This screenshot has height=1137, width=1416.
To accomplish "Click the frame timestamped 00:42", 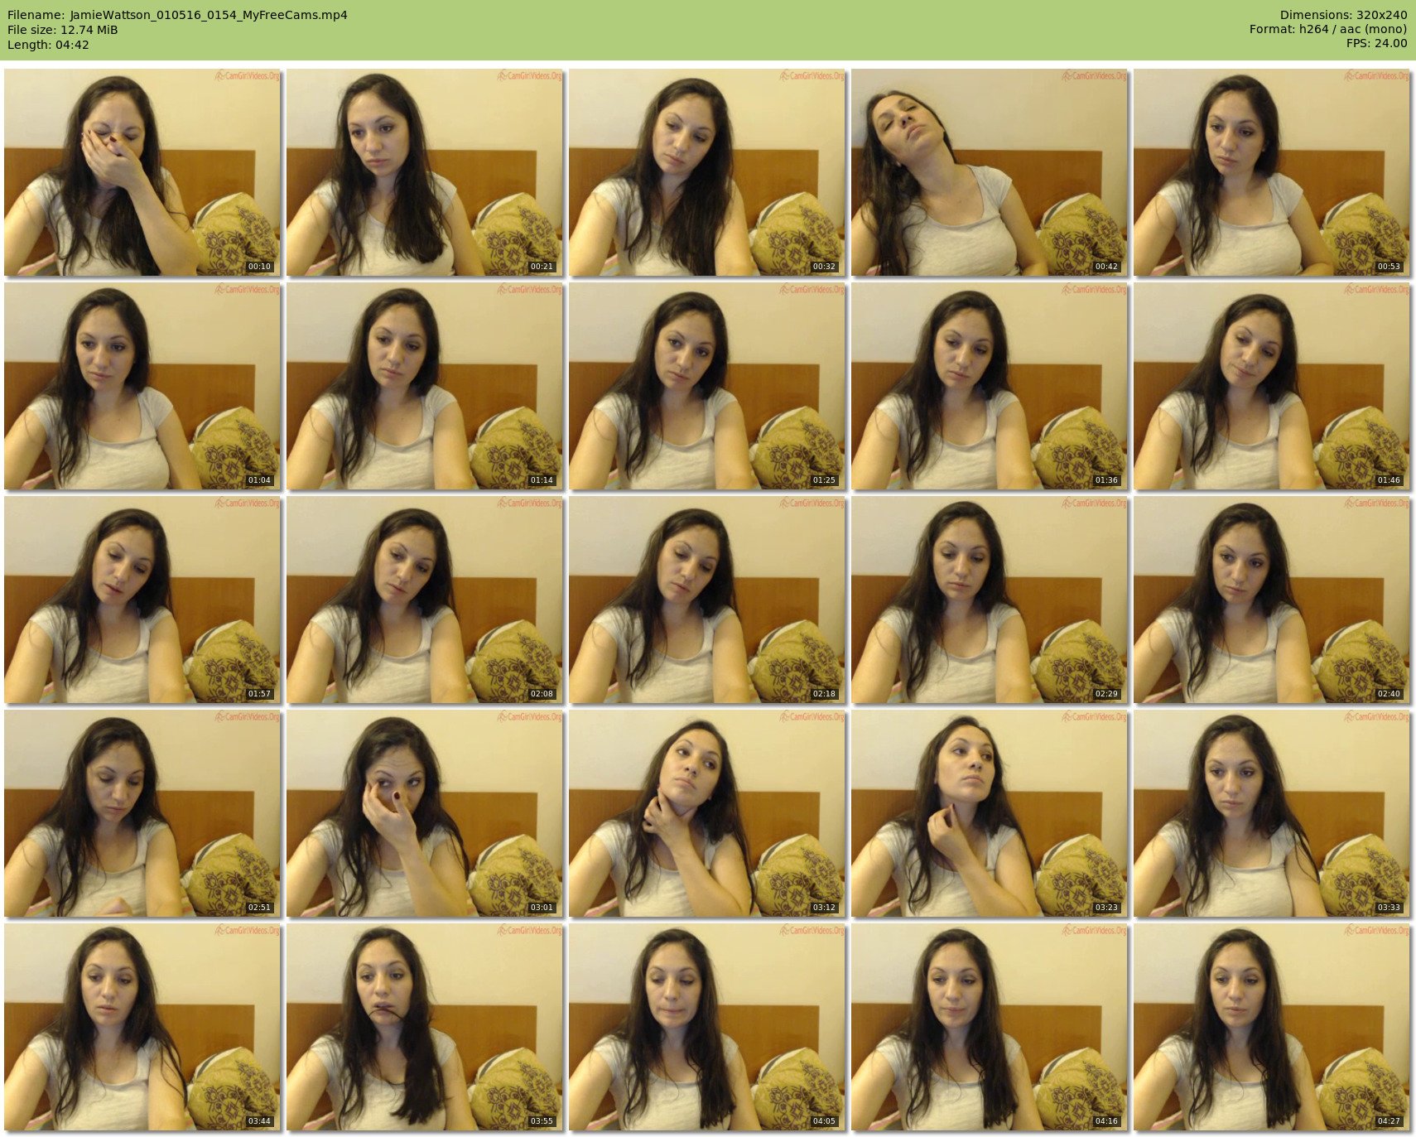I will tap(990, 172).
